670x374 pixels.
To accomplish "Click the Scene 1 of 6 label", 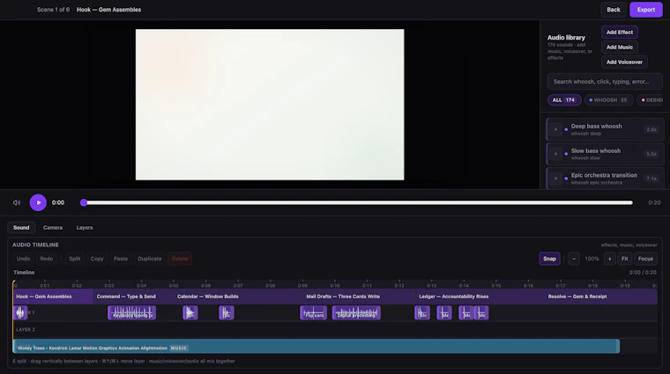I will pos(53,10).
